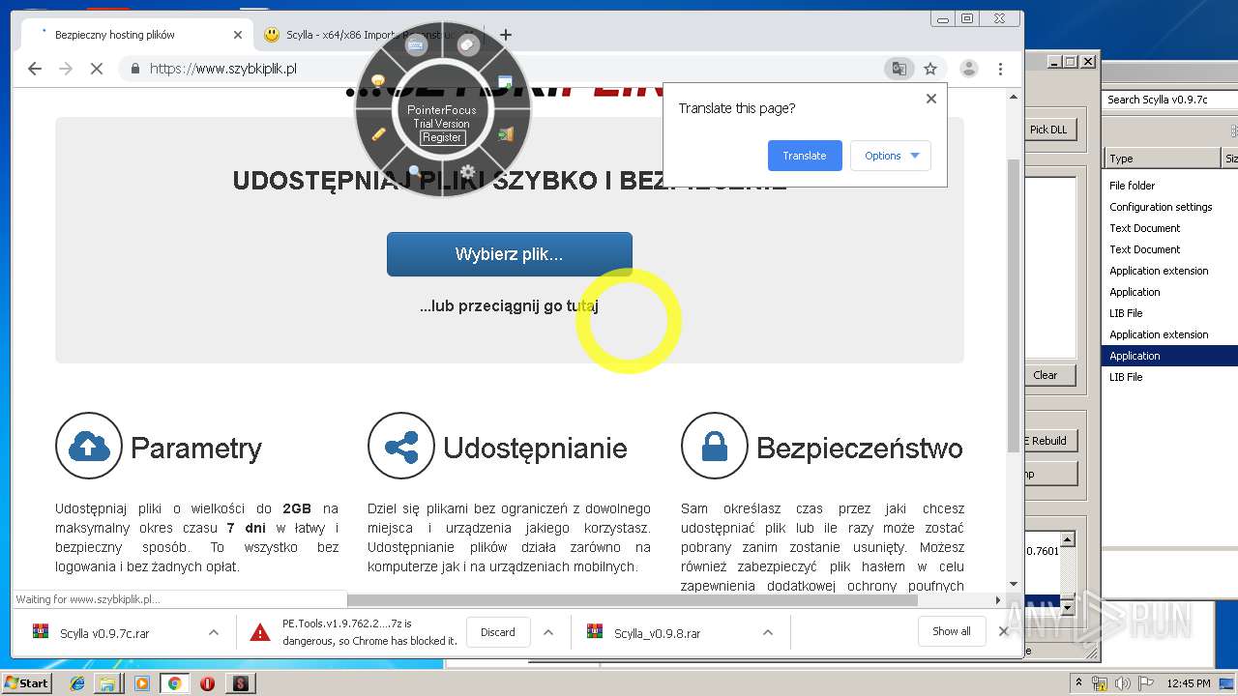1238x696 pixels.
Task: Close the Bezpieczny hosting plików tab
Action: pos(238,35)
